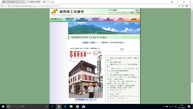Click the 検索 search button
The width and height of the screenshot is (193, 109).
coord(137,10)
